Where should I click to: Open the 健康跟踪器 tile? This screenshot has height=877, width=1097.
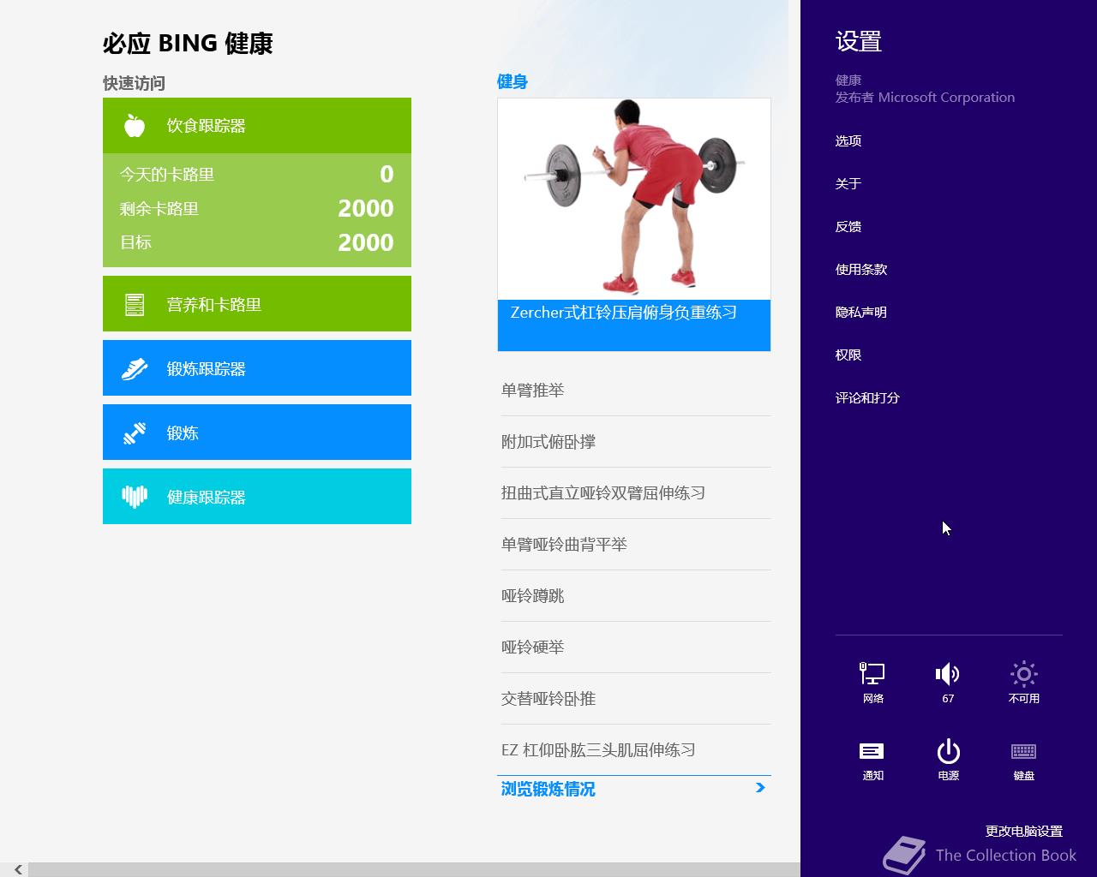(x=257, y=497)
